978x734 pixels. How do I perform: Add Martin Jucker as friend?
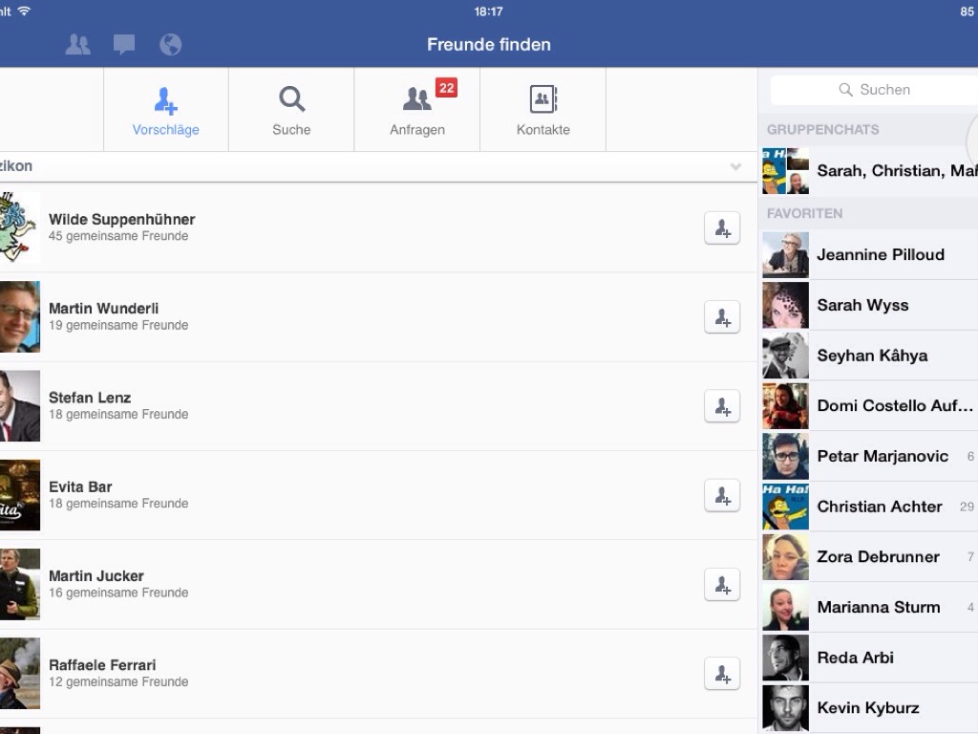click(x=722, y=585)
